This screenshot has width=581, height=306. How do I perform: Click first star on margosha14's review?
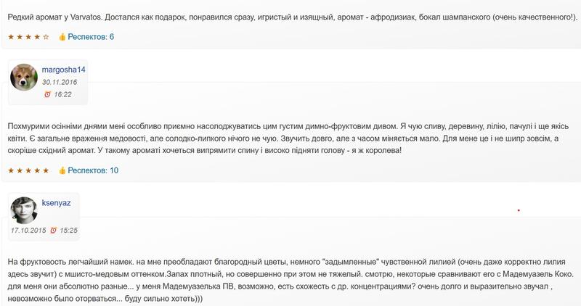(11, 170)
